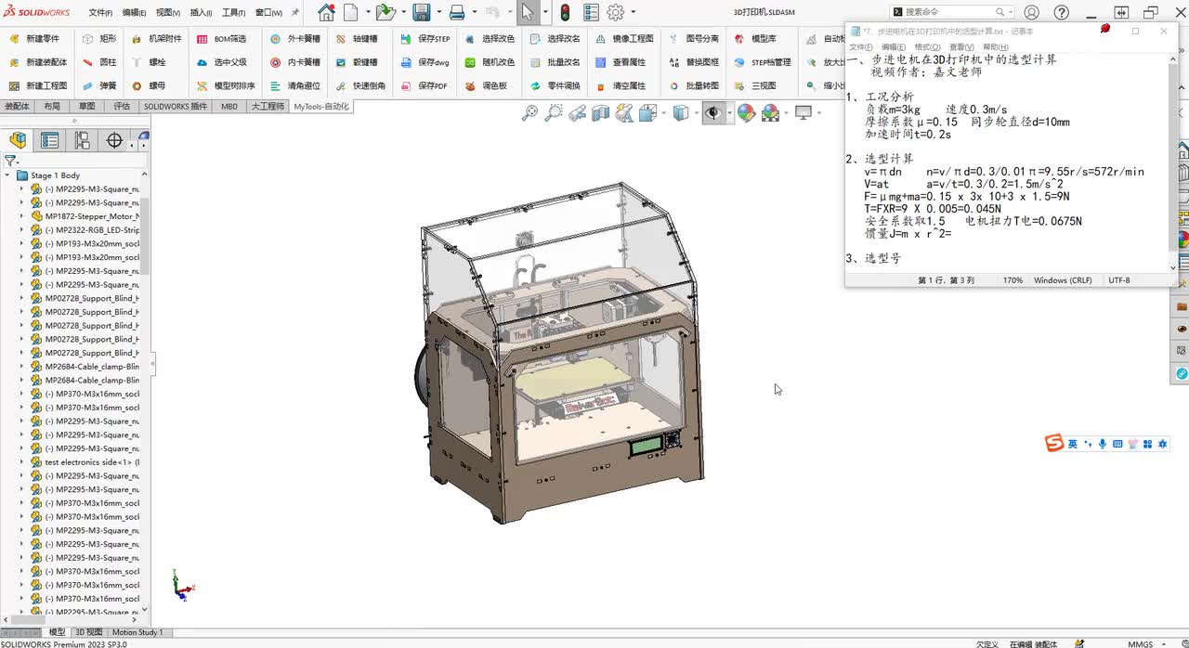Screen dimensions: 1189x648
Task: Open the Options gear icon
Action: pos(616,13)
